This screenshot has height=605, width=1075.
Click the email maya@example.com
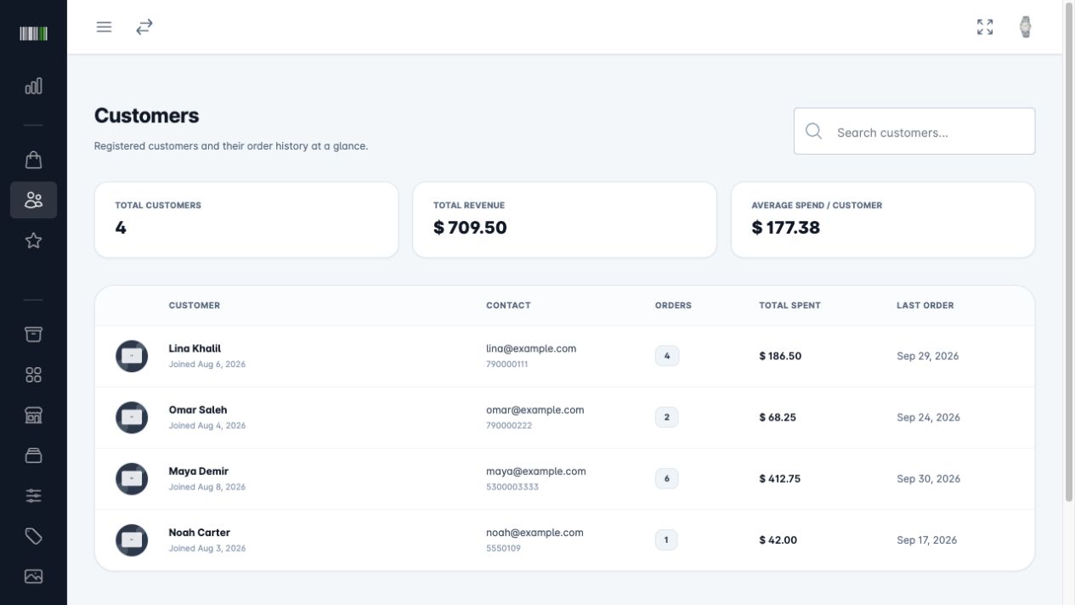tap(536, 471)
